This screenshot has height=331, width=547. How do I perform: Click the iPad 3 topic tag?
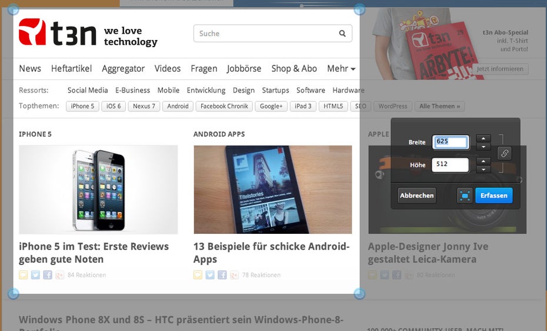pos(303,106)
